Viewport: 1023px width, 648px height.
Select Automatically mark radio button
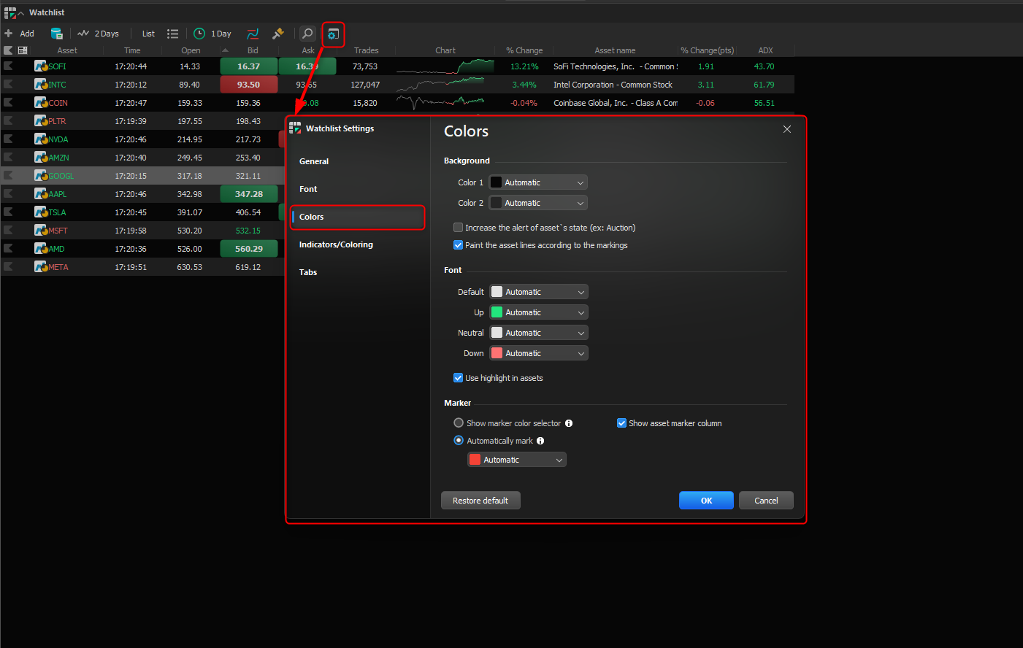point(459,441)
